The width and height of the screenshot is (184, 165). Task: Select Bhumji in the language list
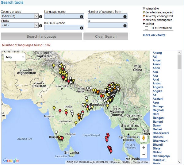[158, 145]
